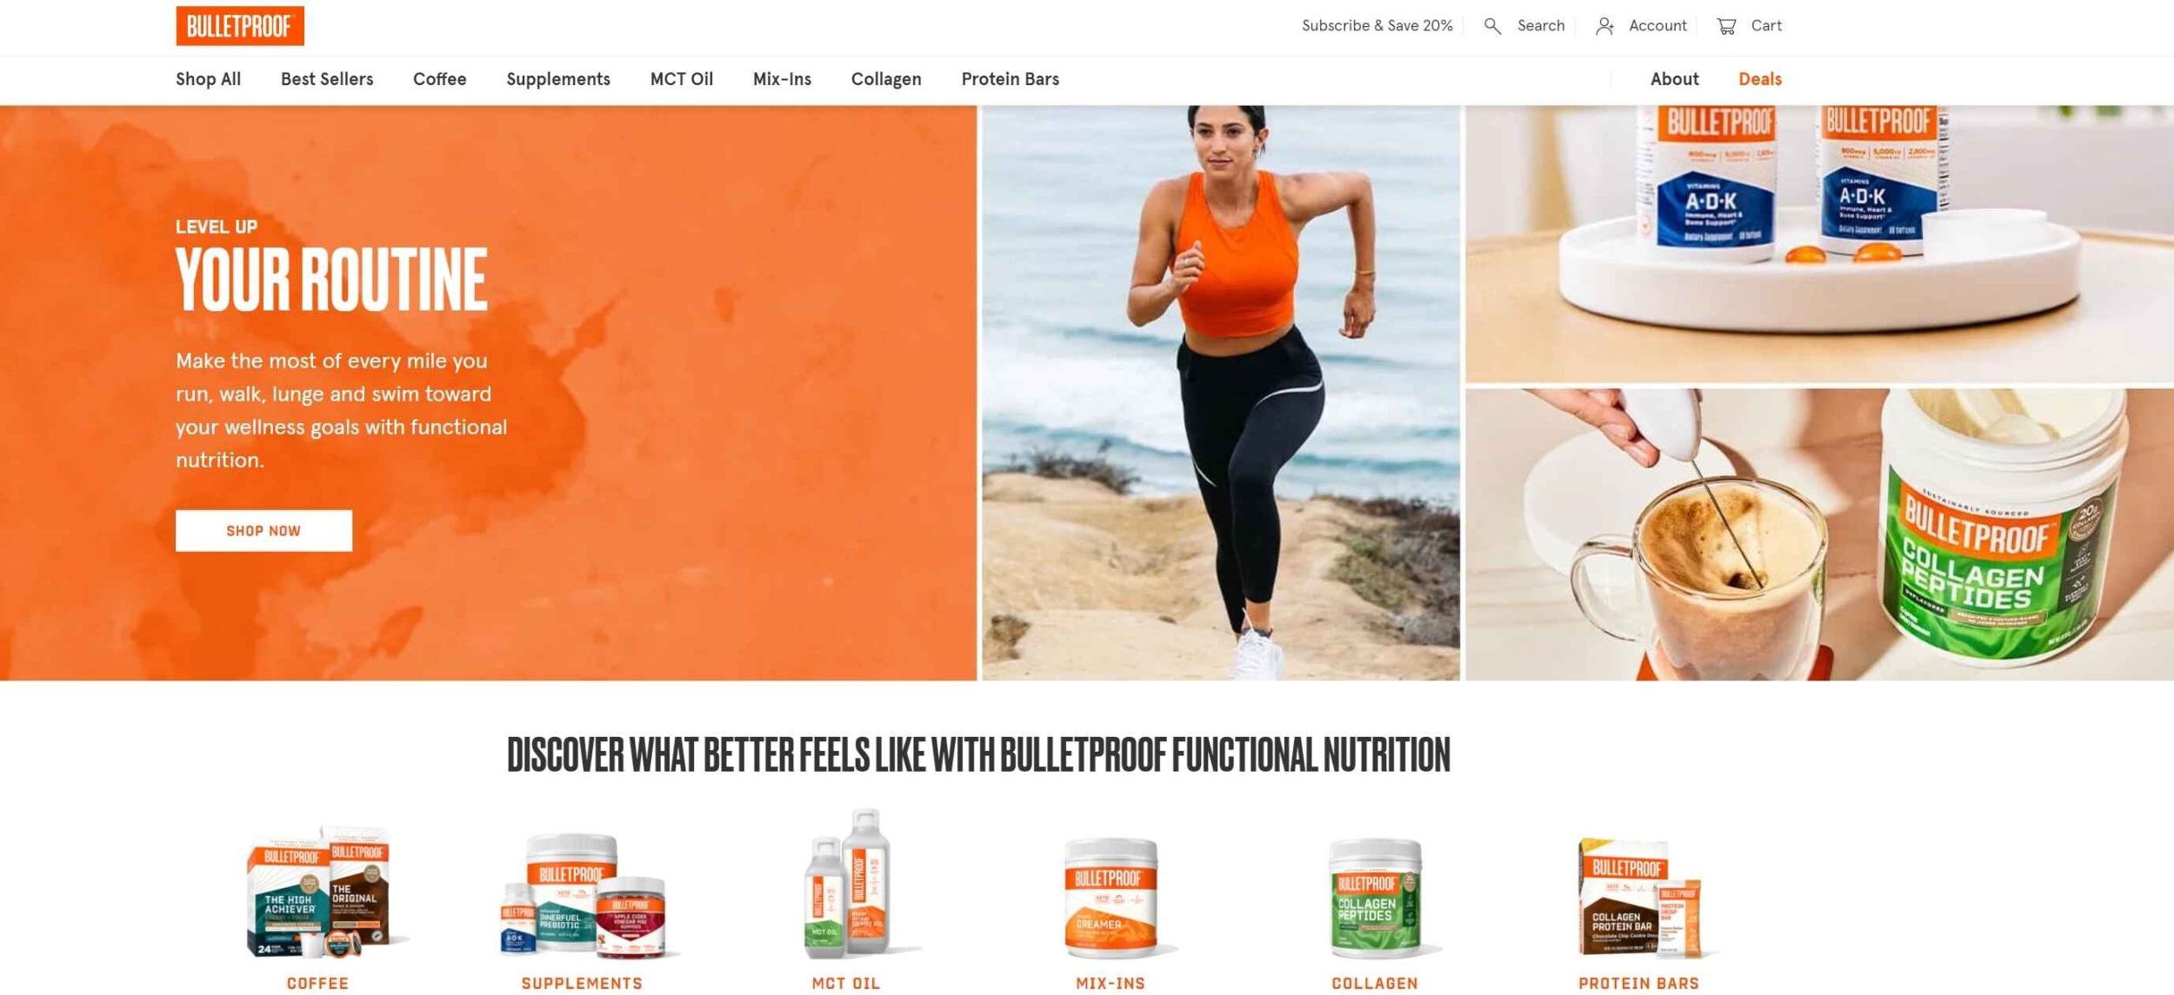2174x995 pixels.
Task: Open the orange Deals link
Action: point(1760,80)
